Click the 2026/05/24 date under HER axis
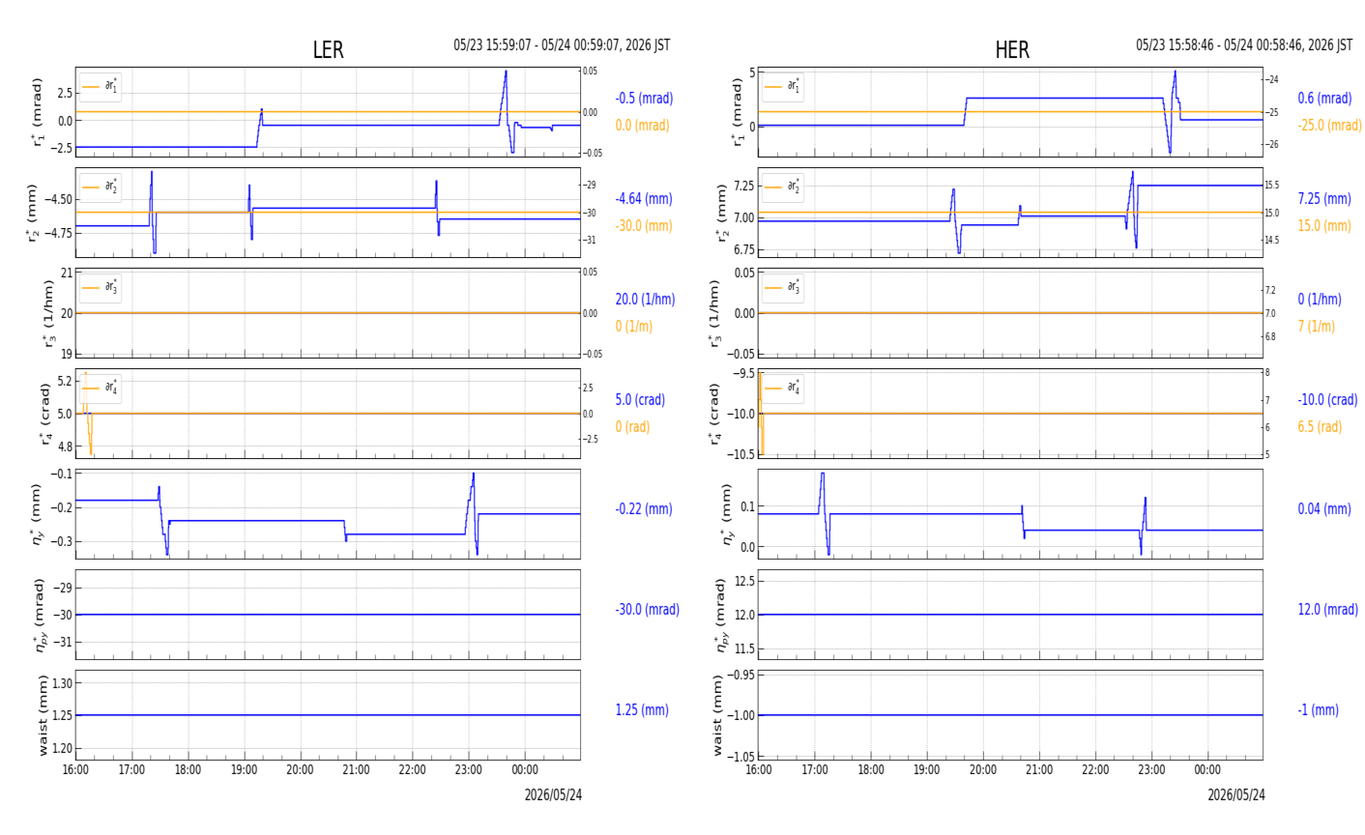Viewport: 1365px width, 835px height. click(x=1236, y=795)
